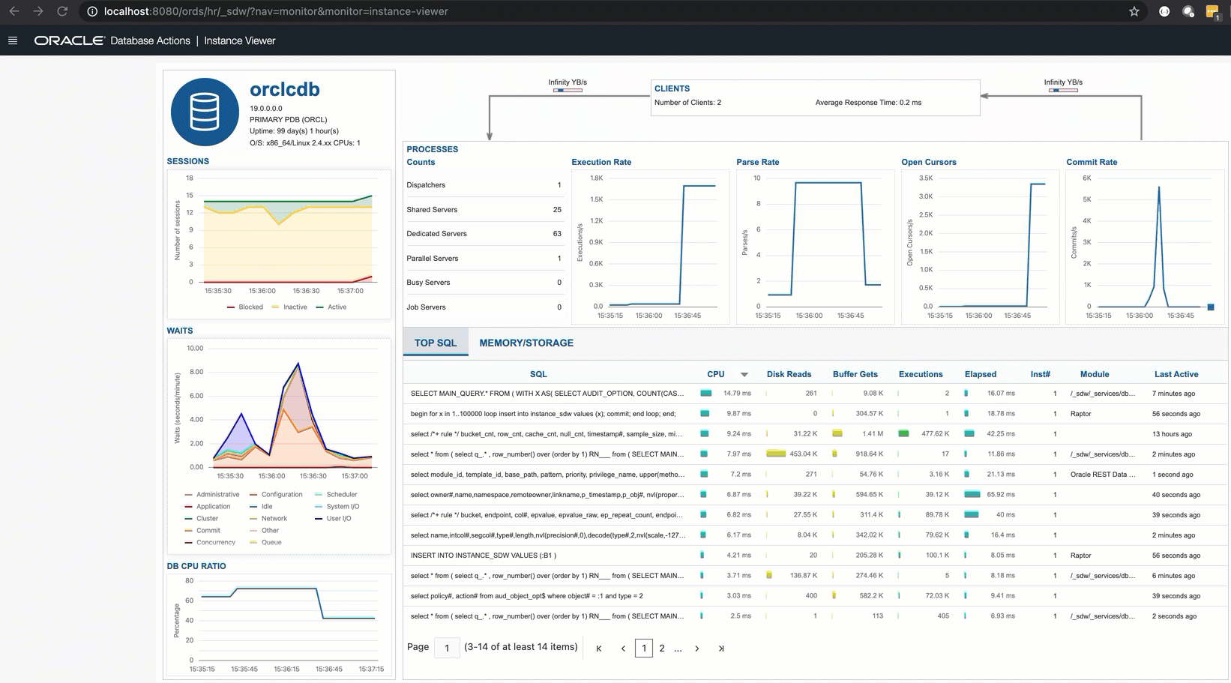The image size is (1231, 683).
Task: Switch to the MEMORY/STORAGE tab
Action: pyautogui.click(x=526, y=343)
